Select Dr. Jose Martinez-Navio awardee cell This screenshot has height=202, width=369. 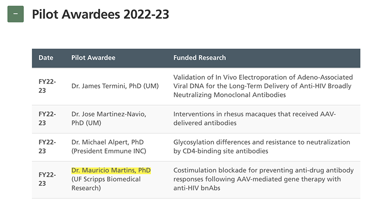coord(108,119)
